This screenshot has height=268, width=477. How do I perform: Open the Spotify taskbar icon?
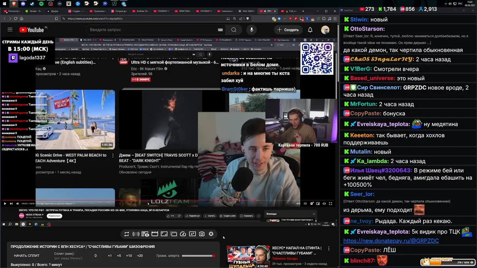coord(41,3)
